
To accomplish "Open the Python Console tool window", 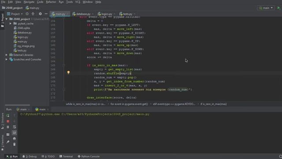I will [x=89, y=156].
